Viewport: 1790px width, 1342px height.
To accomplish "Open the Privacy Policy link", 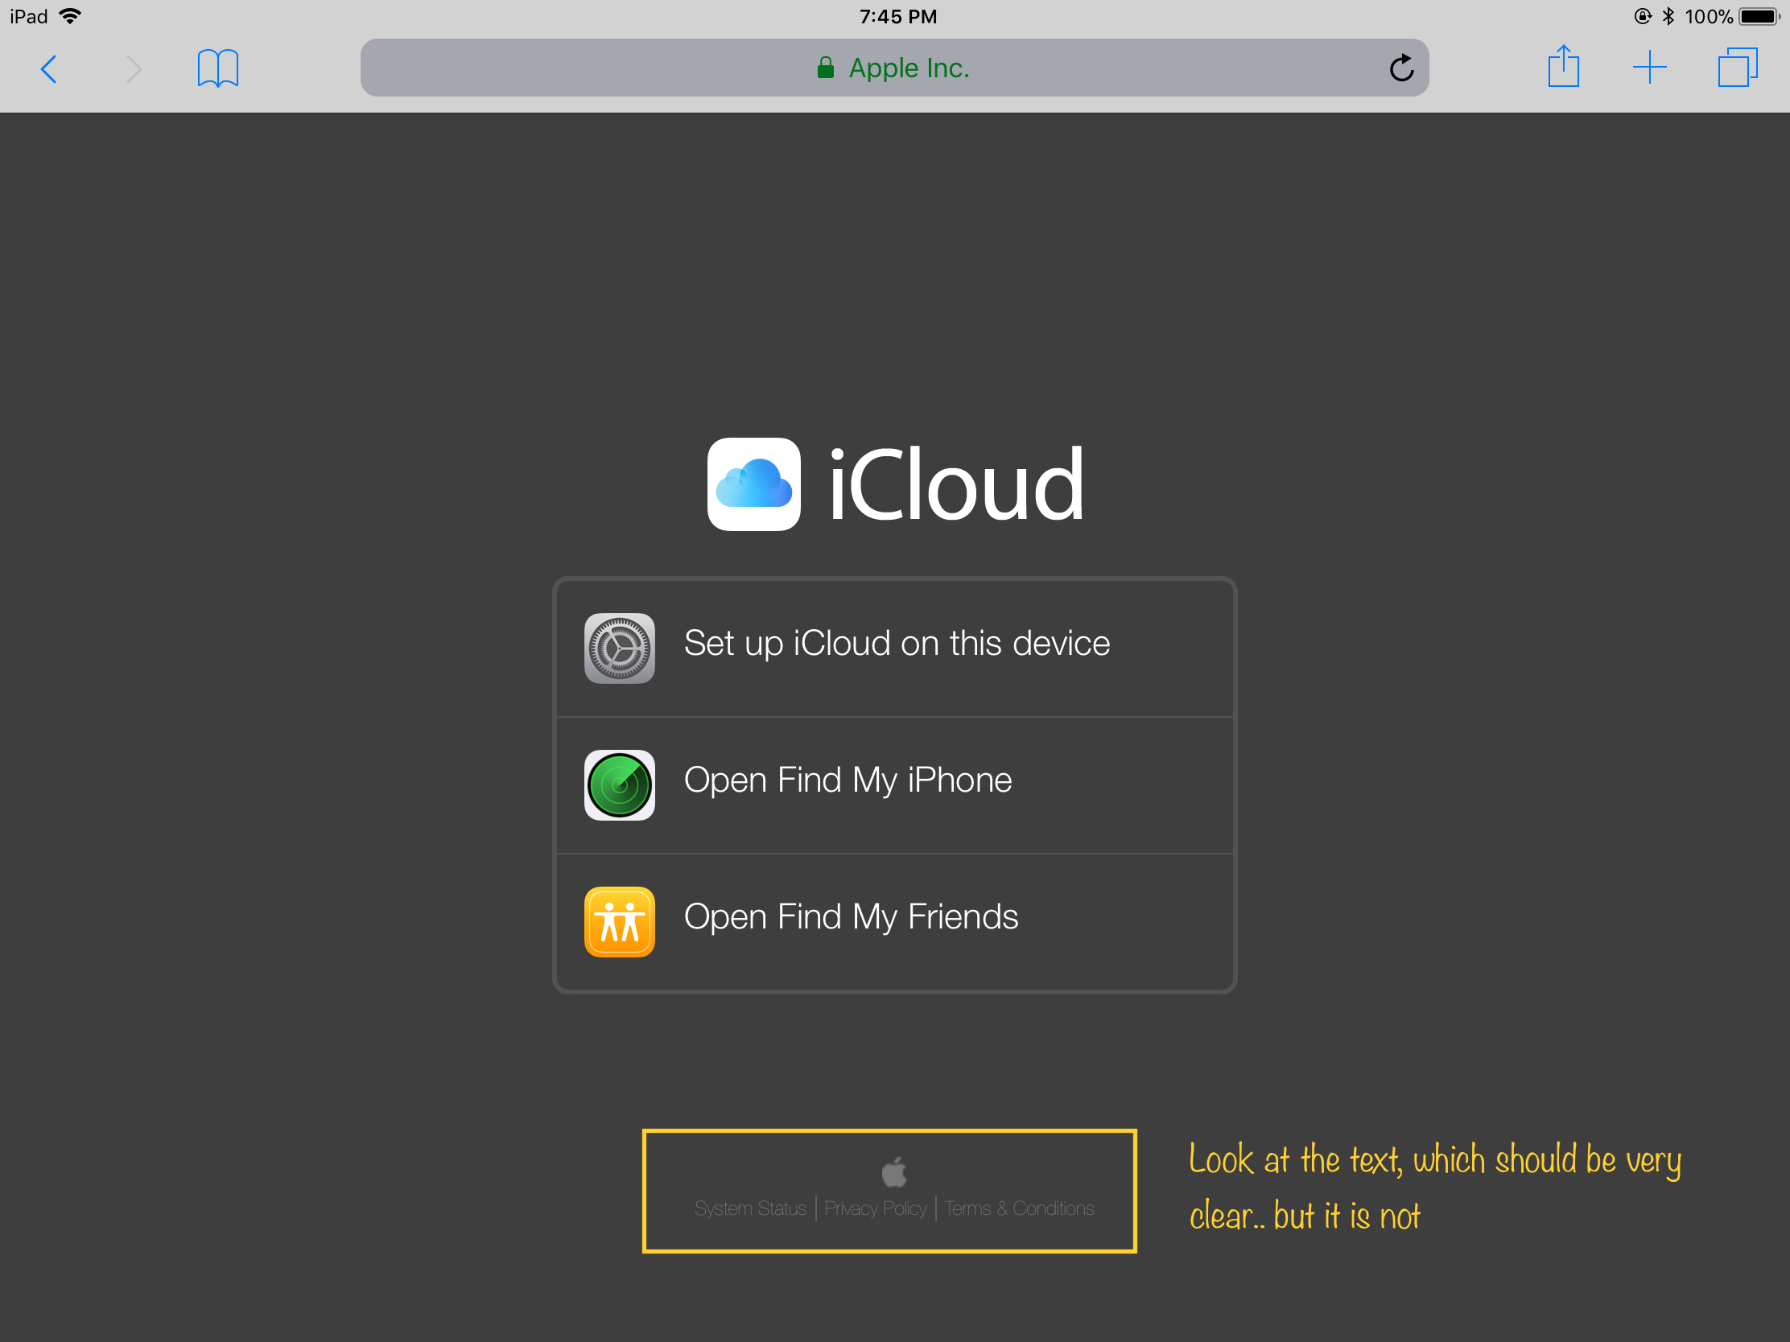I will pyautogui.click(x=875, y=1208).
